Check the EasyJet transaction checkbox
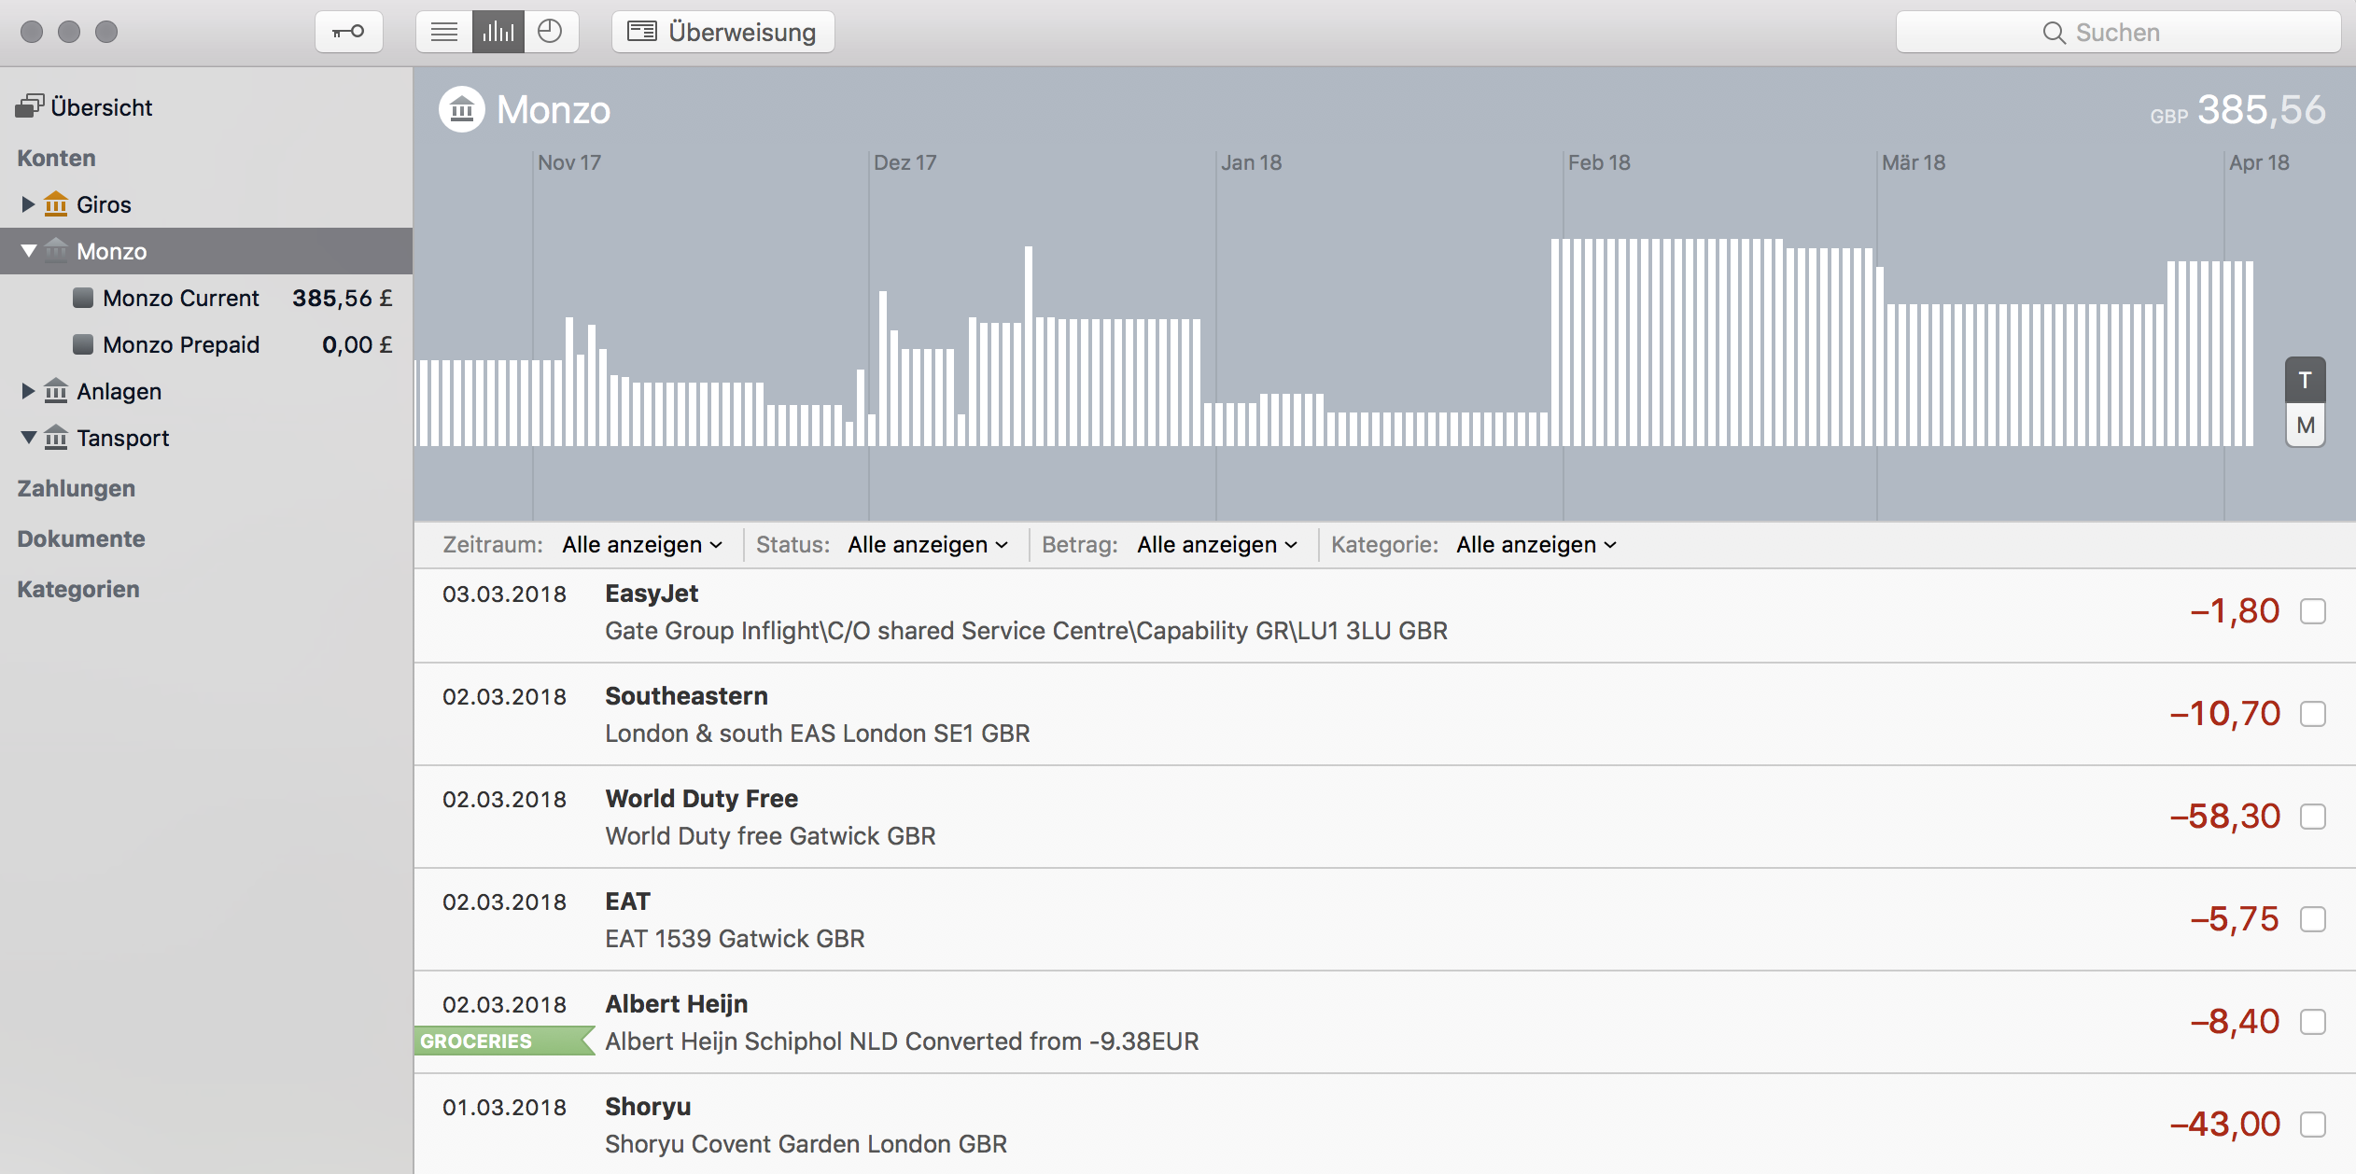 pos(2312,611)
